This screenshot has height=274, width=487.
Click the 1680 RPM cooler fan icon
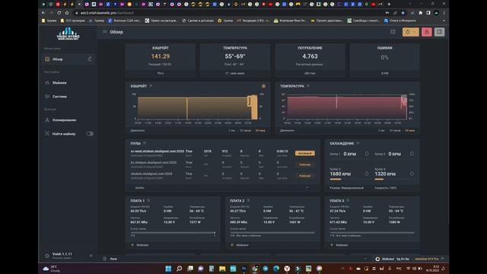point(367,174)
